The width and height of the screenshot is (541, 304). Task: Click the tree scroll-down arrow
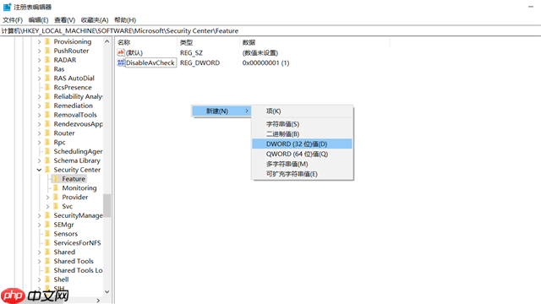click(107, 291)
